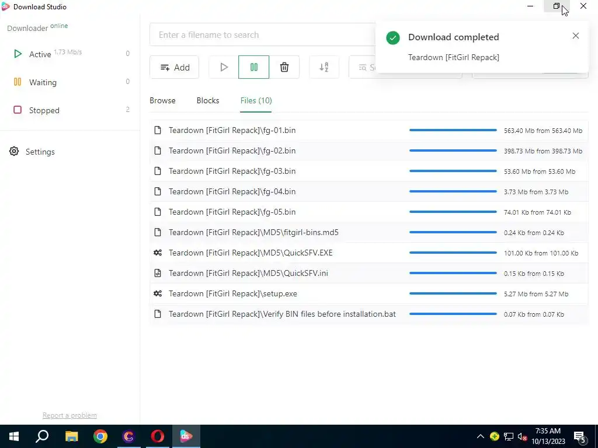Image resolution: width=598 pixels, height=448 pixels.
Task: Click '398.73 Mb from 398.73 Mb' size text
Action: (543, 151)
